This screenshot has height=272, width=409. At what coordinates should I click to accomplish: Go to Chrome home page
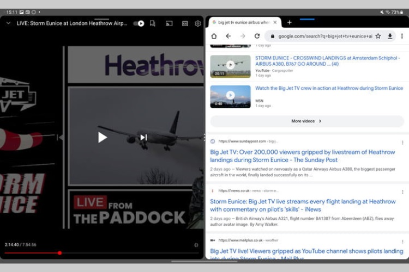214,36
